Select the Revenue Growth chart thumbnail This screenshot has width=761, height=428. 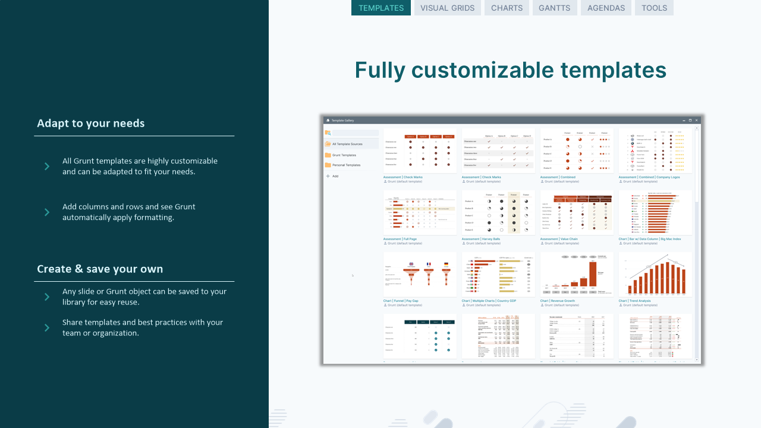pos(577,275)
